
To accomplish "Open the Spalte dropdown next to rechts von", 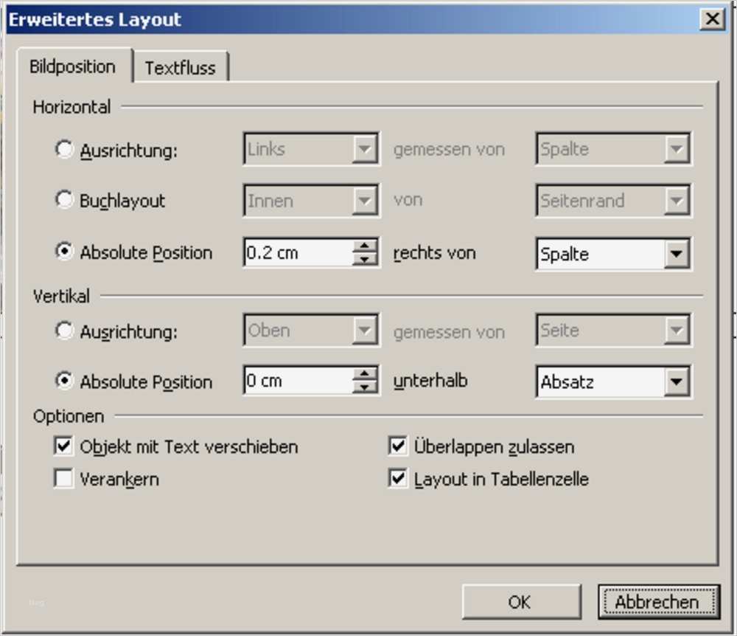I will click(677, 253).
